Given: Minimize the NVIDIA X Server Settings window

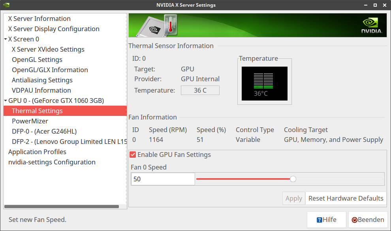Looking at the screenshot, I should (x=366, y=5).
